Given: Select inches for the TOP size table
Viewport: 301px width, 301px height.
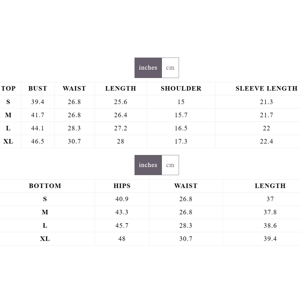Looking at the screenshot, I should tap(148, 68).
